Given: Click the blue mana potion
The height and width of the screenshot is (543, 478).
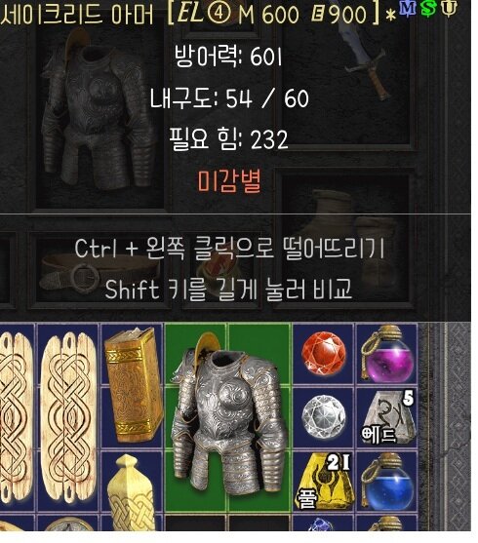Looking at the screenshot, I should coord(387,482).
